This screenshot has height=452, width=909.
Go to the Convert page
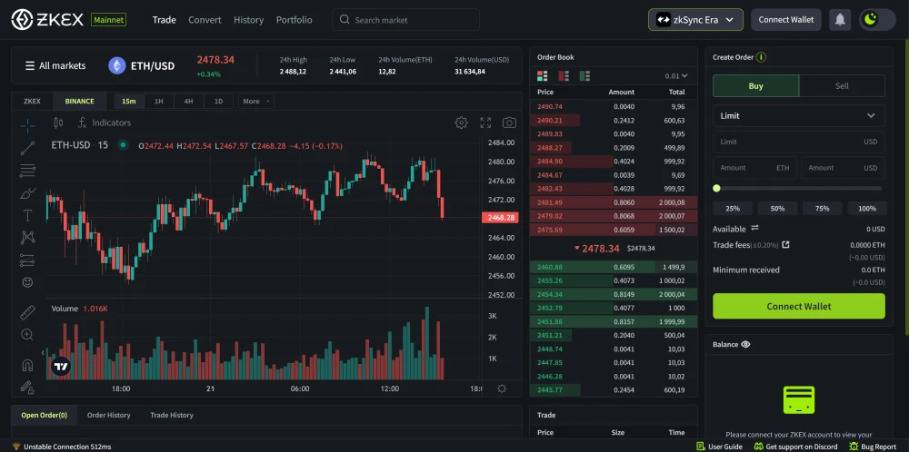[x=205, y=20]
